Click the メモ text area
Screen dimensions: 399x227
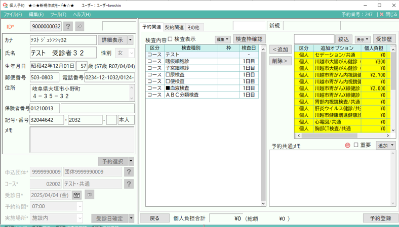[x=82, y=140]
